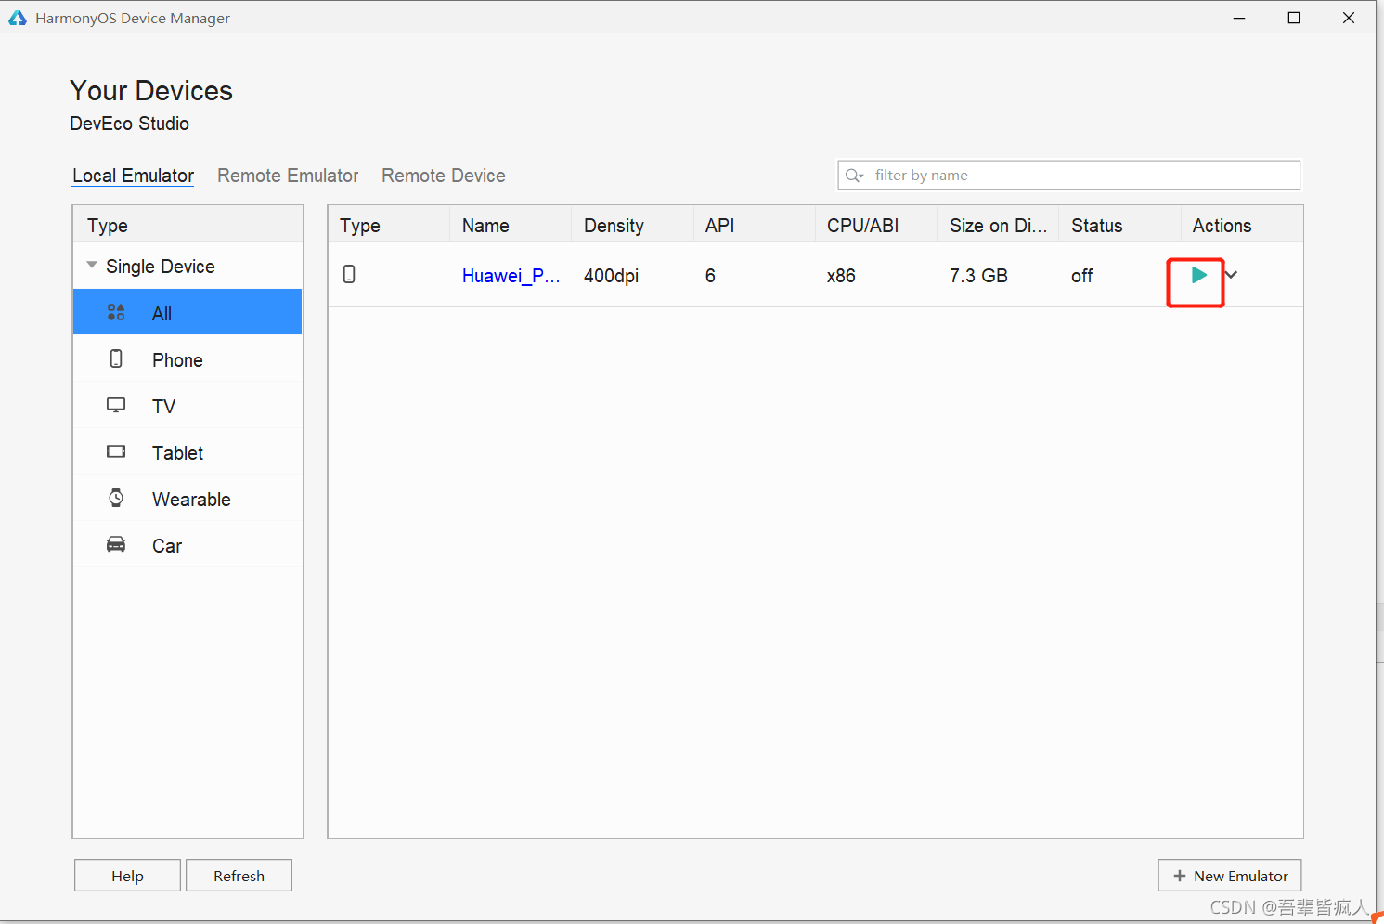
Task: Select the off status cell
Action: (1081, 276)
